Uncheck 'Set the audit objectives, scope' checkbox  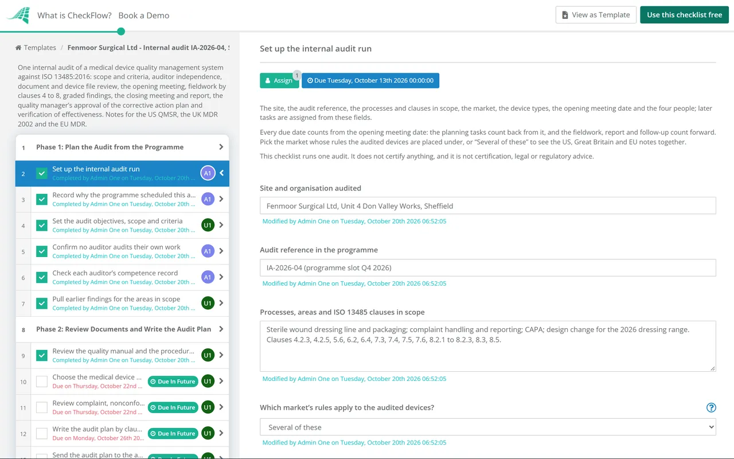42,225
